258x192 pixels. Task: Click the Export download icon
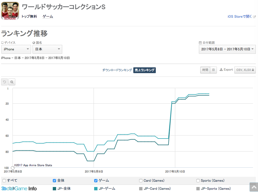coord(221,70)
